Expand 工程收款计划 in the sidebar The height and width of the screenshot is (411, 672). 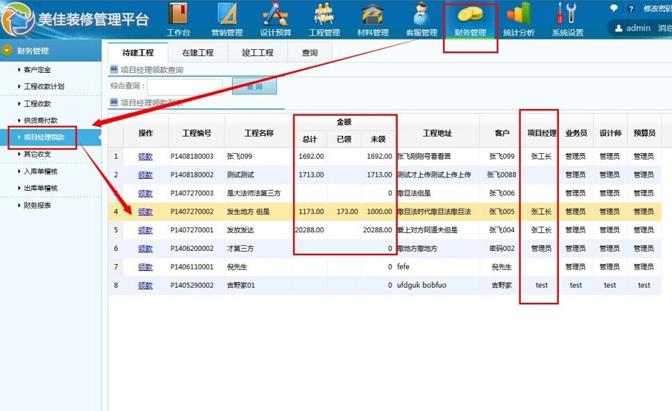tap(43, 87)
